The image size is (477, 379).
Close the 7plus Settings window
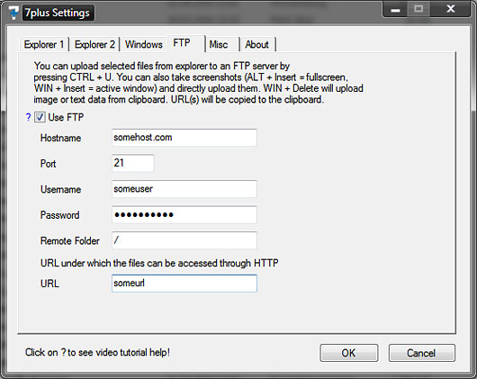pos(451,9)
